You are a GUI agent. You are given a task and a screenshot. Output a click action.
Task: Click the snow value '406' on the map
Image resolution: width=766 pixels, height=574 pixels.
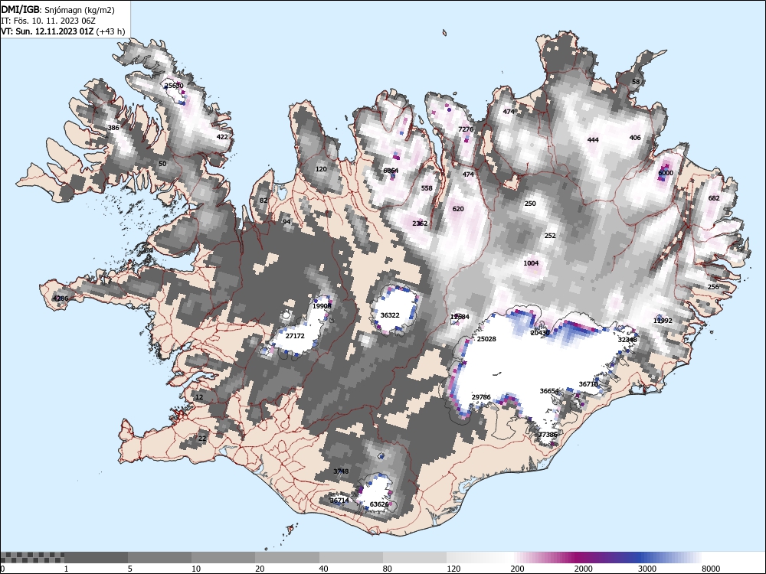tap(635, 138)
